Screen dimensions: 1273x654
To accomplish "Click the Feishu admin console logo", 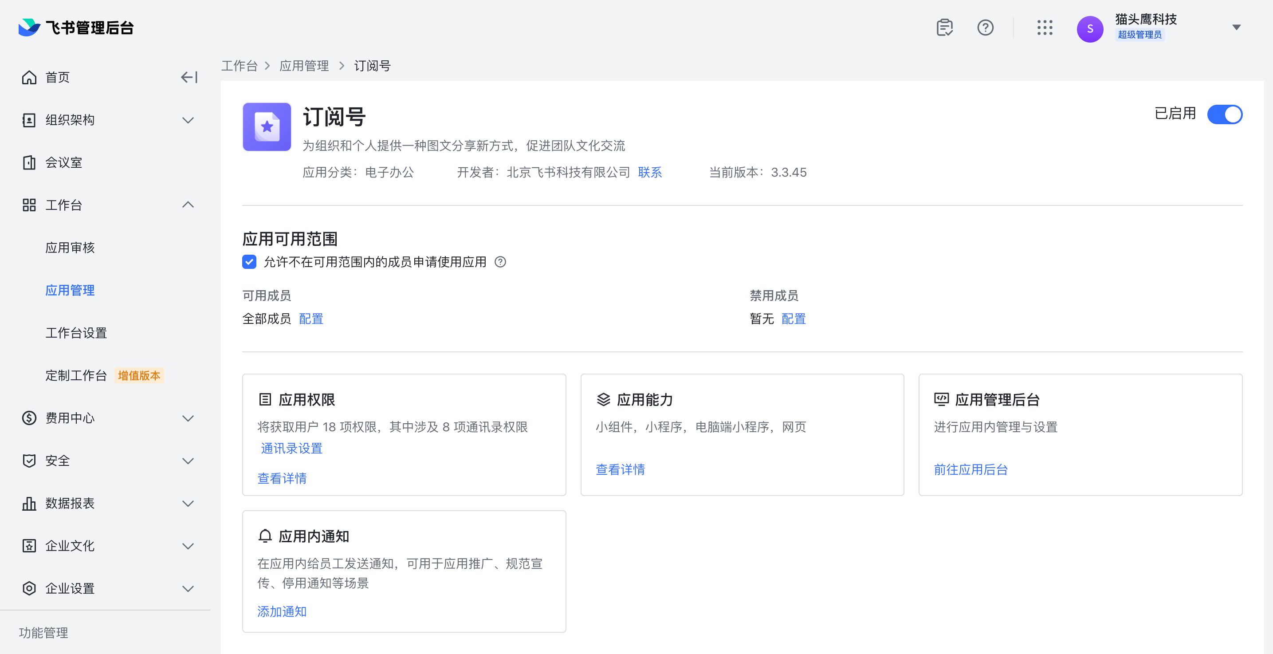I will point(76,28).
